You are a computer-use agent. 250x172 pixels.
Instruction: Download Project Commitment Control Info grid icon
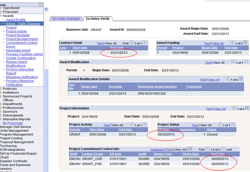click(x=190, y=149)
